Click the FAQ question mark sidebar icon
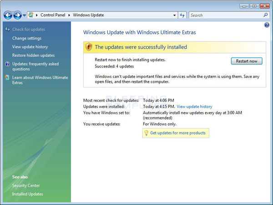The image size is (273, 205). click(x=7, y=64)
